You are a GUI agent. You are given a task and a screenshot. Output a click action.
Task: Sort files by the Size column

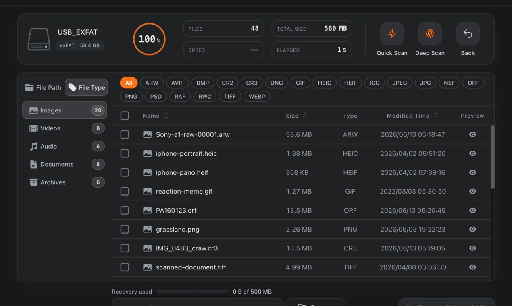pos(297,116)
